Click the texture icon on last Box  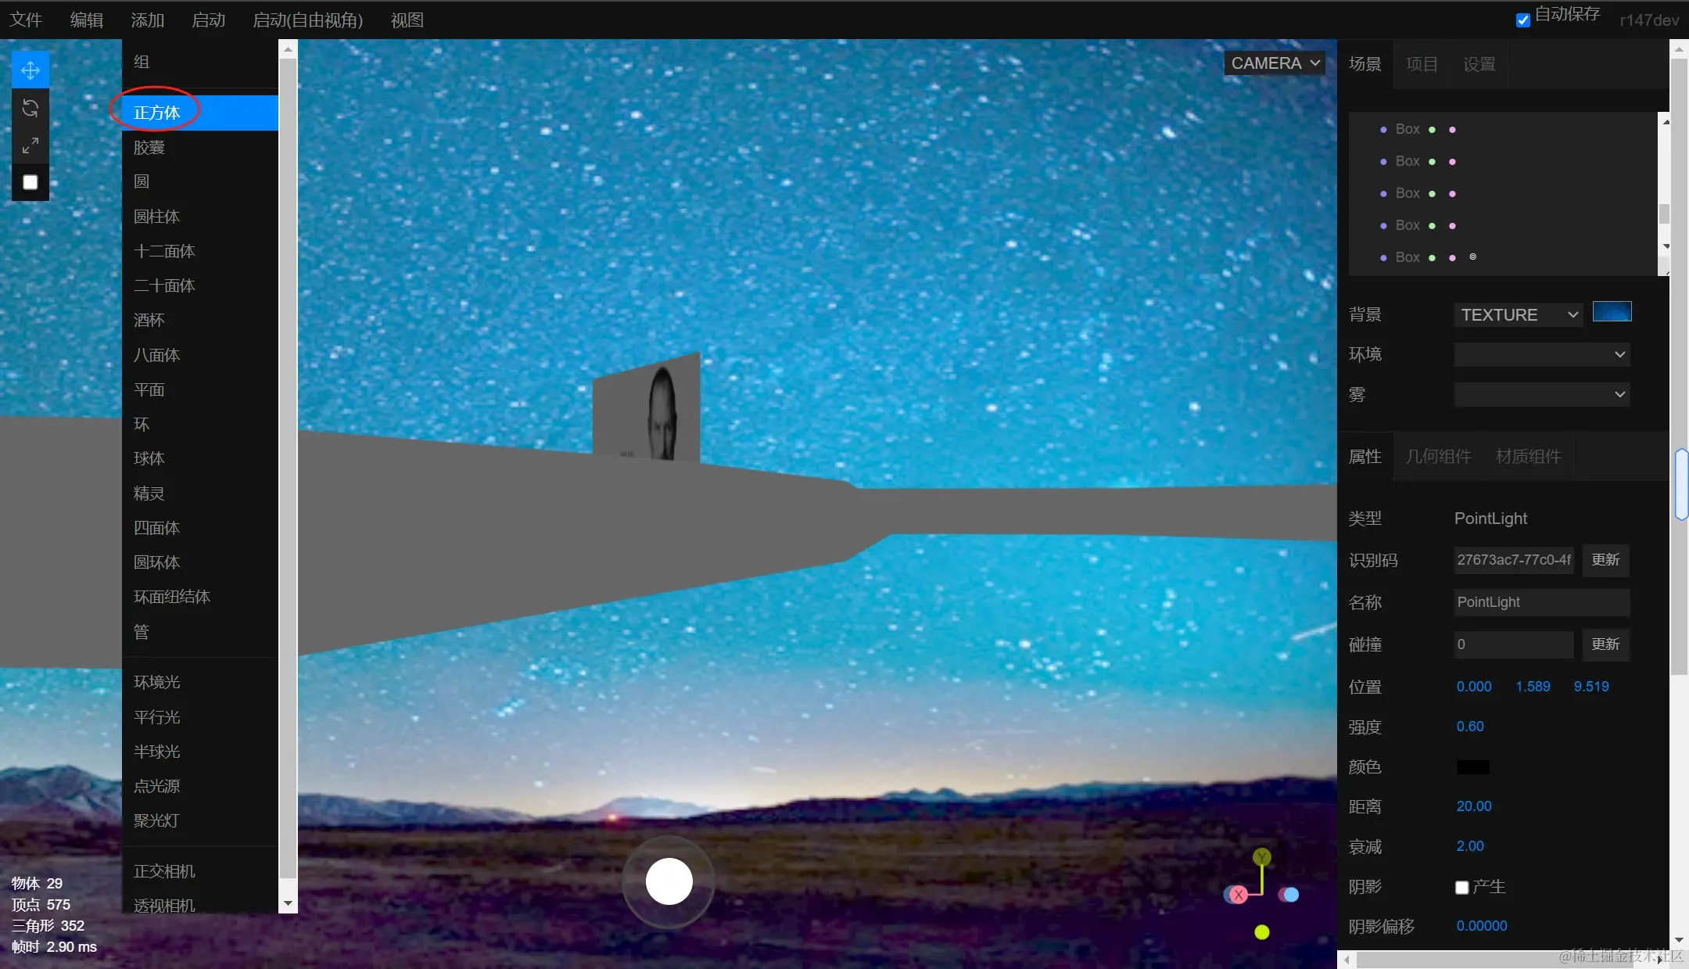(x=1472, y=257)
